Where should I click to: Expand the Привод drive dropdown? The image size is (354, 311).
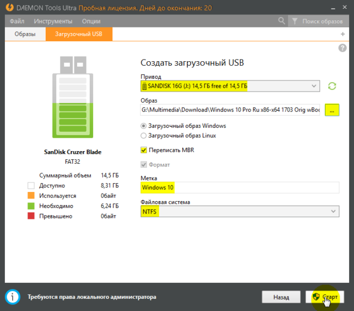pyautogui.click(x=230, y=86)
